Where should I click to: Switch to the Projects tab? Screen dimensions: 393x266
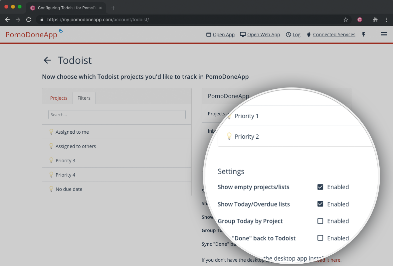pyautogui.click(x=59, y=98)
